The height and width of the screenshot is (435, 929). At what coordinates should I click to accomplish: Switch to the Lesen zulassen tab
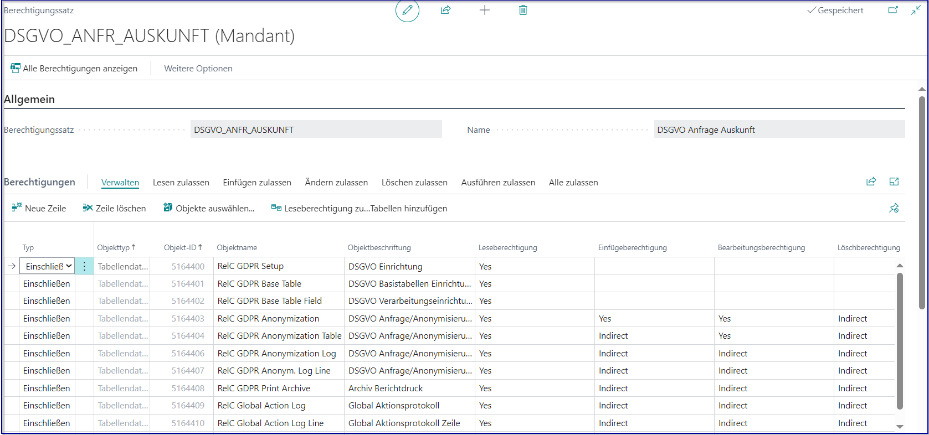point(181,183)
